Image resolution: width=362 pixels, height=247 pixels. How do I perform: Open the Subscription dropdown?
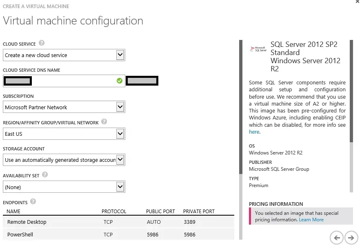[120, 107]
